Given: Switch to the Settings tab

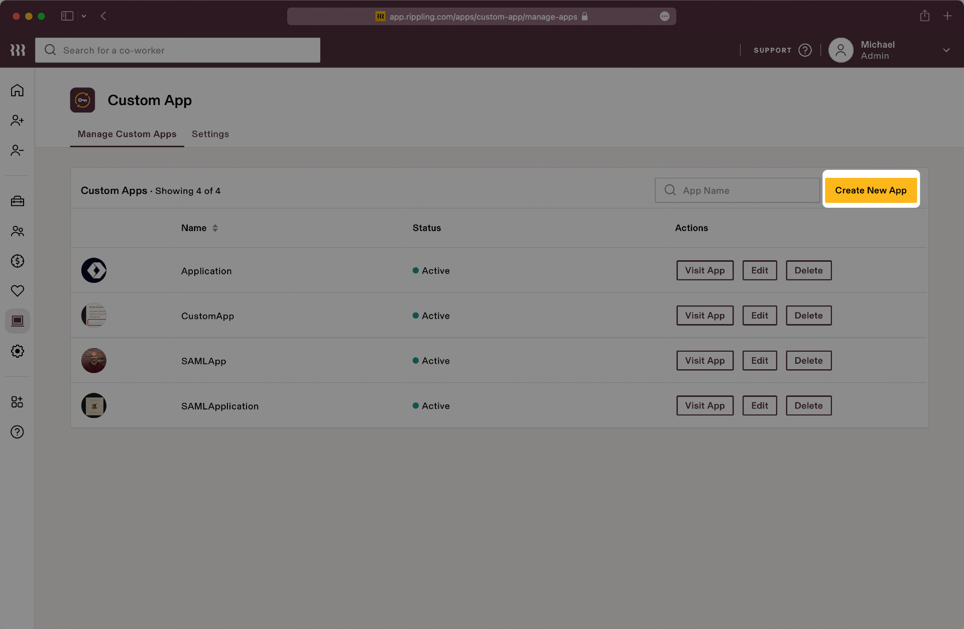Looking at the screenshot, I should [x=210, y=134].
